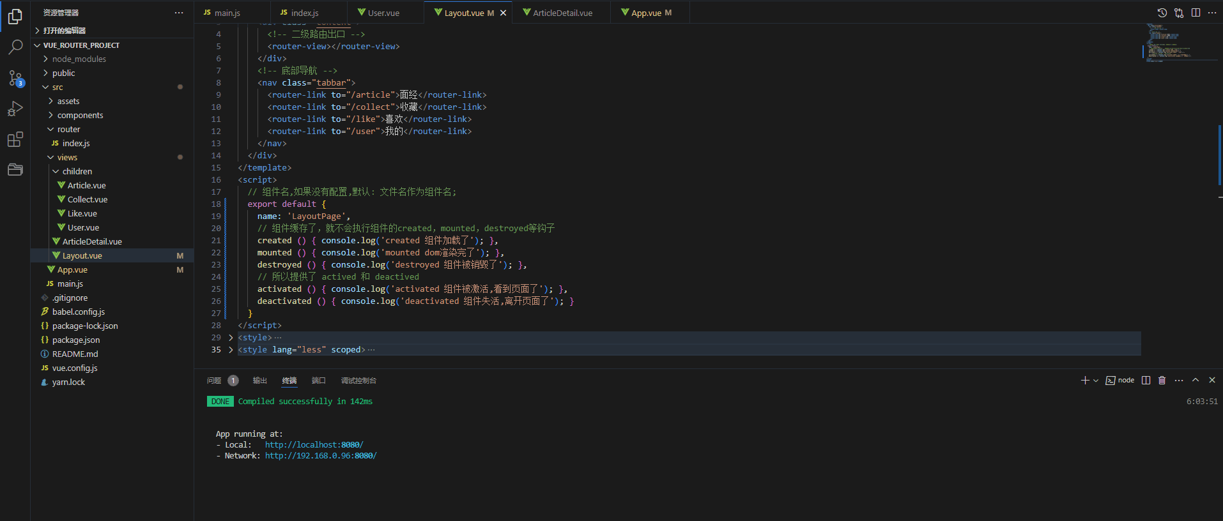Screen dimensions: 1223x521
Task: Open yarn.lock file
Action: tap(112, 382)
